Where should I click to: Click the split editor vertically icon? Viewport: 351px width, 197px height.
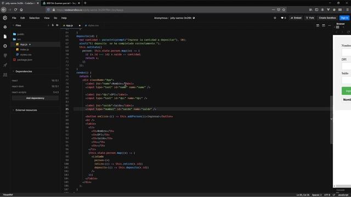click(318, 26)
